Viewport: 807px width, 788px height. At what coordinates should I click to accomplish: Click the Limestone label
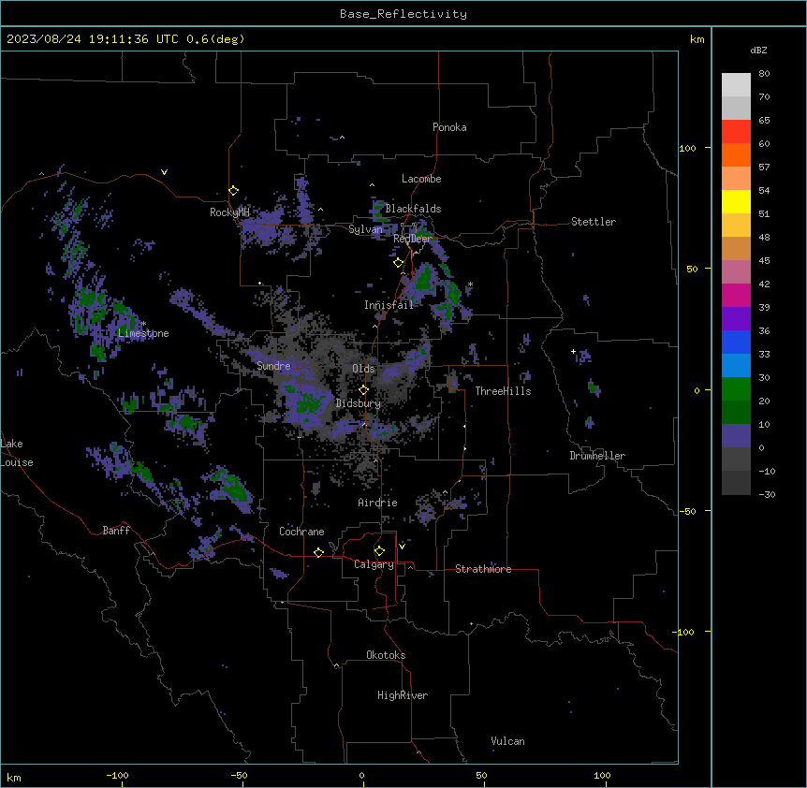pos(143,333)
